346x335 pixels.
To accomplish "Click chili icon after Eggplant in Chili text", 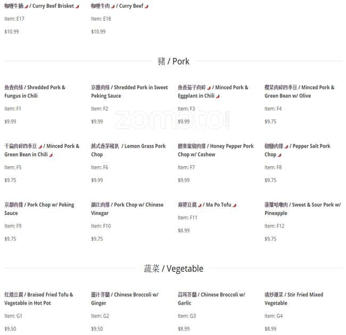I will point(218,96).
